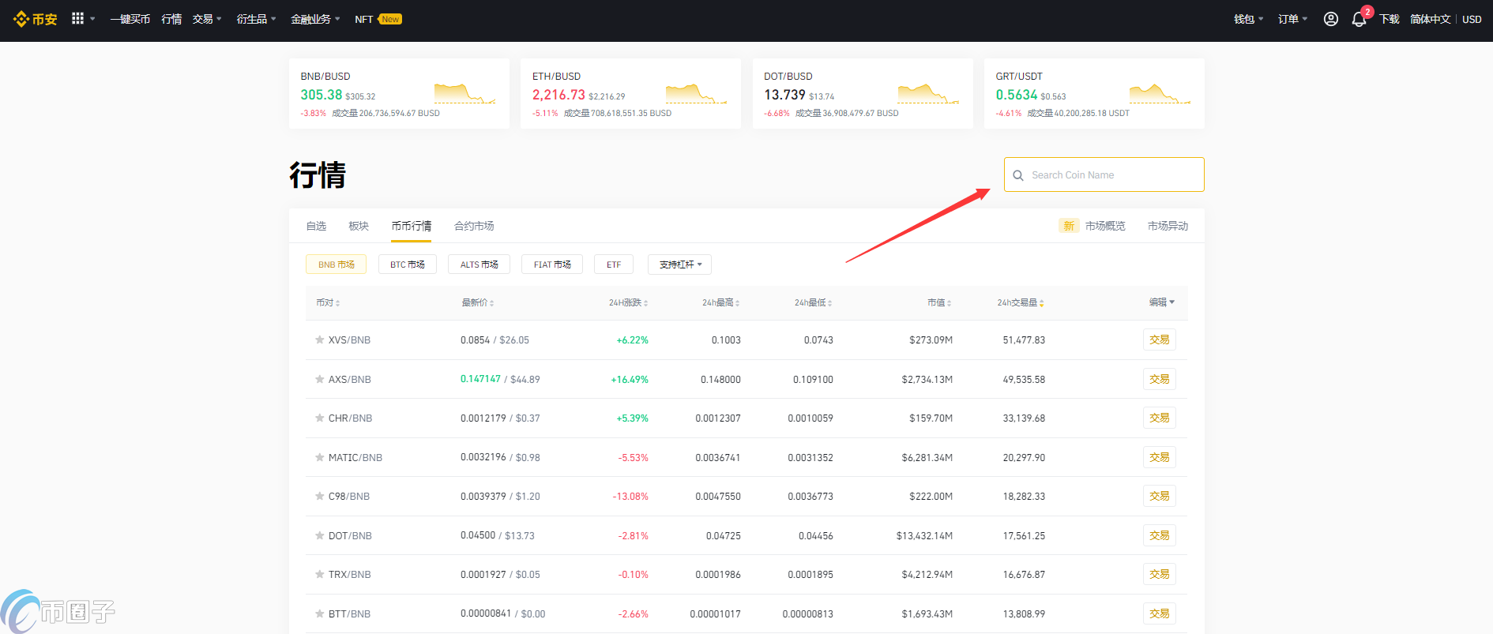Select the BNB 市场 filter
The height and width of the screenshot is (634, 1493).
pos(336,264)
